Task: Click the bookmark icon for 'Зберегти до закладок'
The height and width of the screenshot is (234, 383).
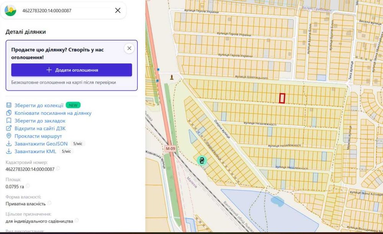Action: (x=9, y=121)
